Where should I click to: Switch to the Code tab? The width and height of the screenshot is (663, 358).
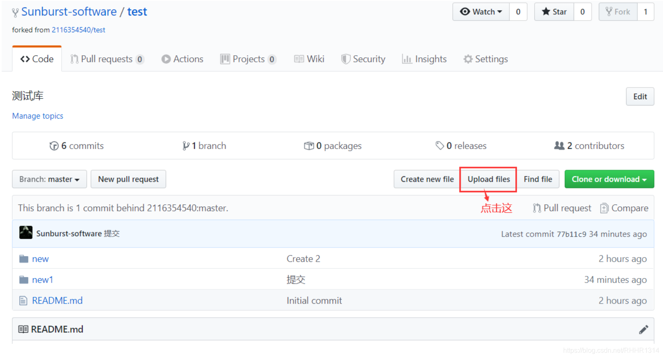(x=37, y=59)
